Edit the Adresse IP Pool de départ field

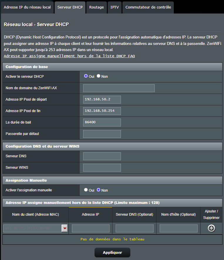click(102, 99)
